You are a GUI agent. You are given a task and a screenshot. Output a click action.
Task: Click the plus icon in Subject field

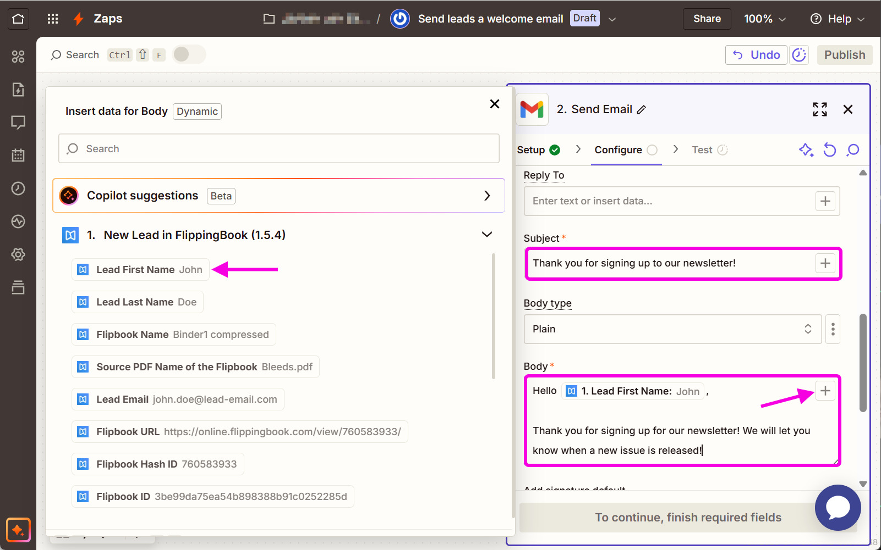pos(825,263)
